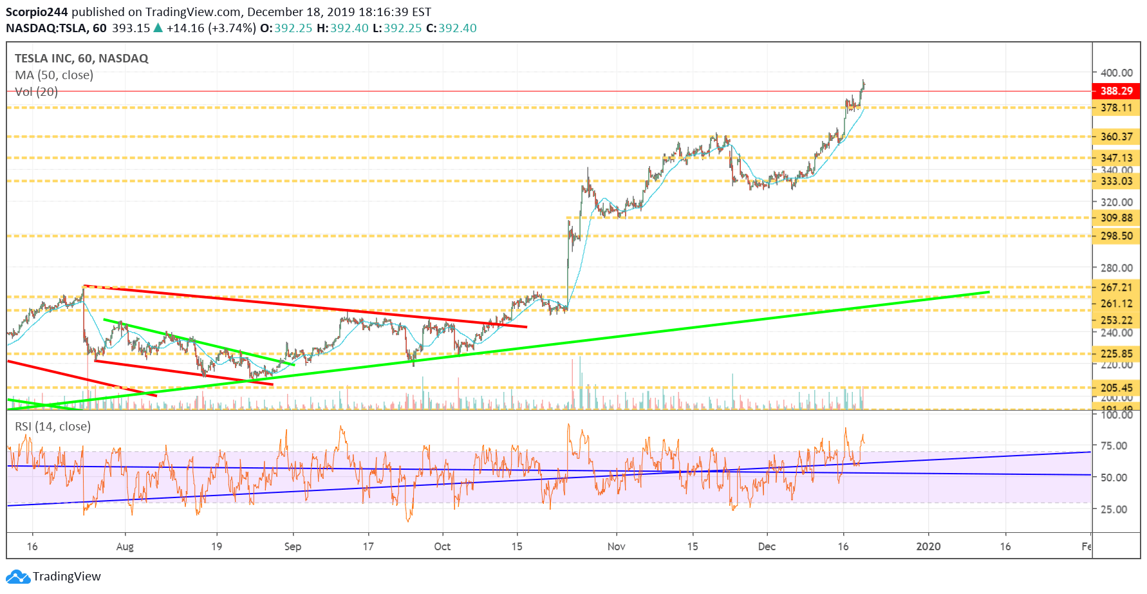Click the Oct date label on time axis
This screenshot has height=594, width=1147.
(442, 546)
